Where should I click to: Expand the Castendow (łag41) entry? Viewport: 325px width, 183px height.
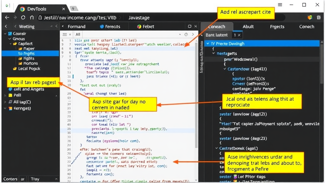tap(224, 69)
